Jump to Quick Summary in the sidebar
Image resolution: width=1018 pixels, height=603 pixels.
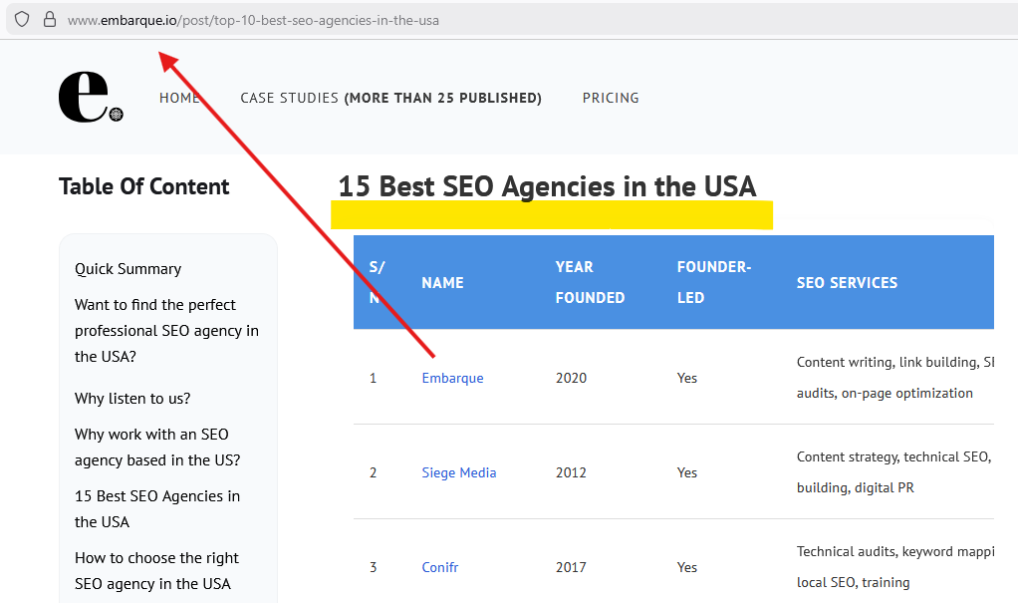pos(127,269)
